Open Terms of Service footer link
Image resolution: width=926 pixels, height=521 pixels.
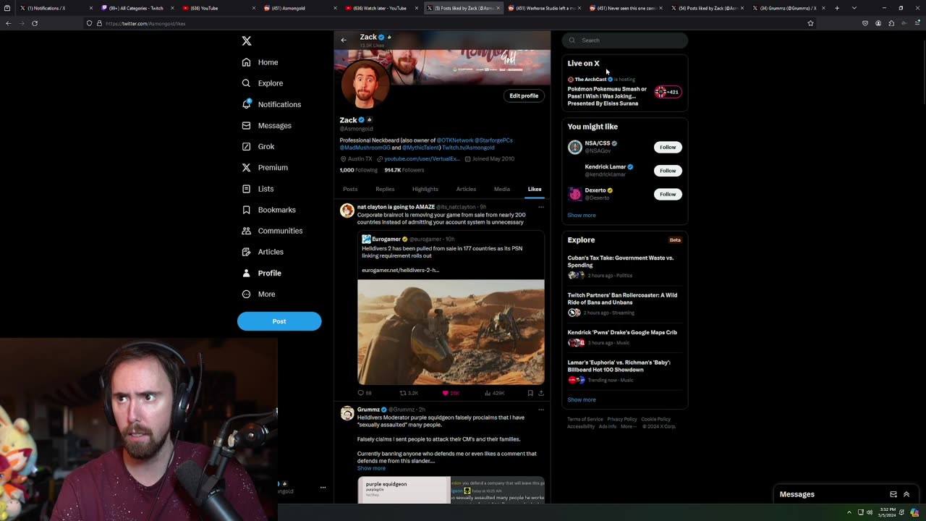pos(585,419)
